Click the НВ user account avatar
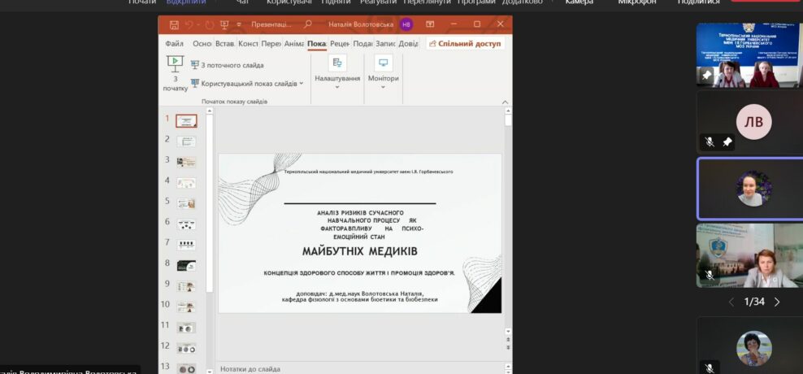 tap(406, 24)
